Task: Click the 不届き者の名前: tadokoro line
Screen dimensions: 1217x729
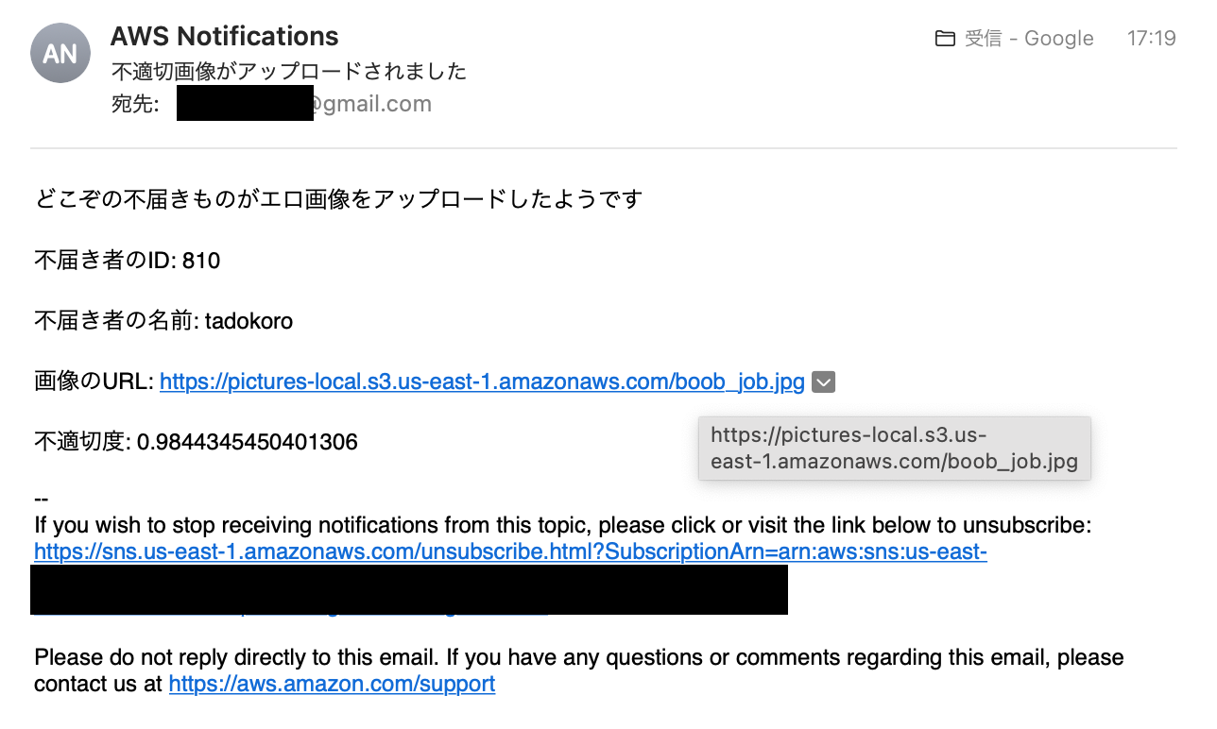Action: [163, 321]
